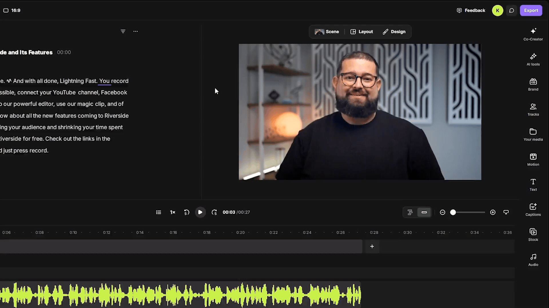
Task: Click the Export button
Action: [531, 10]
